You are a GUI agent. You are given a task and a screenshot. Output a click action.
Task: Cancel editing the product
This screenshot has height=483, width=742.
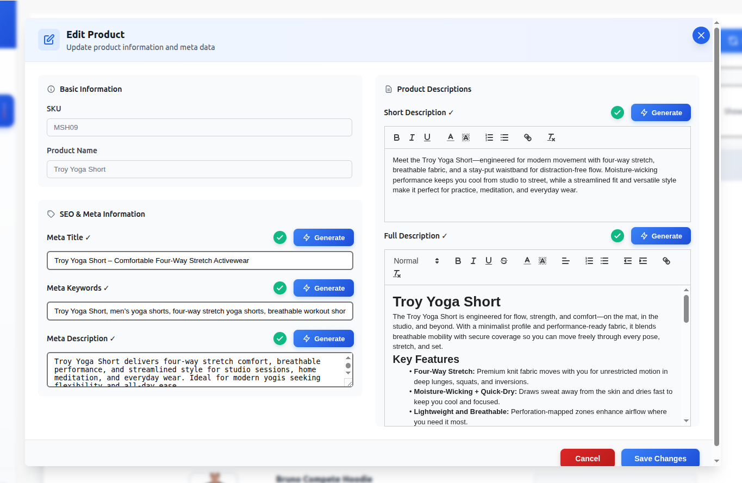coord(587,458)
